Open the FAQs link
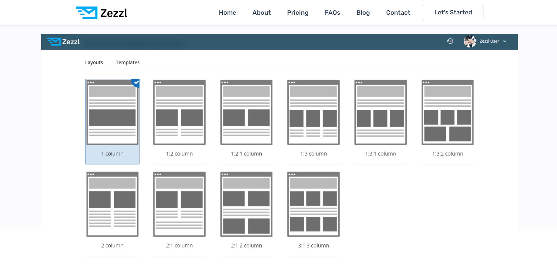 332,13
